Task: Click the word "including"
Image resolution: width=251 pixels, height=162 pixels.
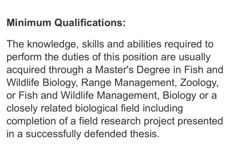Action: coord(163,108)
